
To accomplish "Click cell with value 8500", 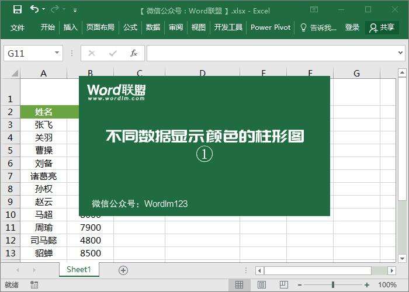I will pyautogui.click(x=90, y=253).
